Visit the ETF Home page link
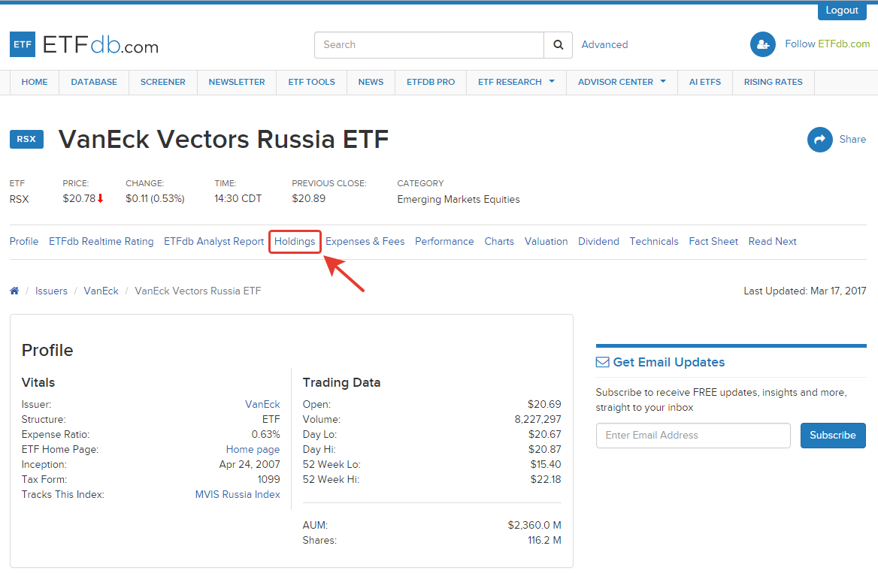This screenshot has height=573, width=878. click(x=253, y=449)
